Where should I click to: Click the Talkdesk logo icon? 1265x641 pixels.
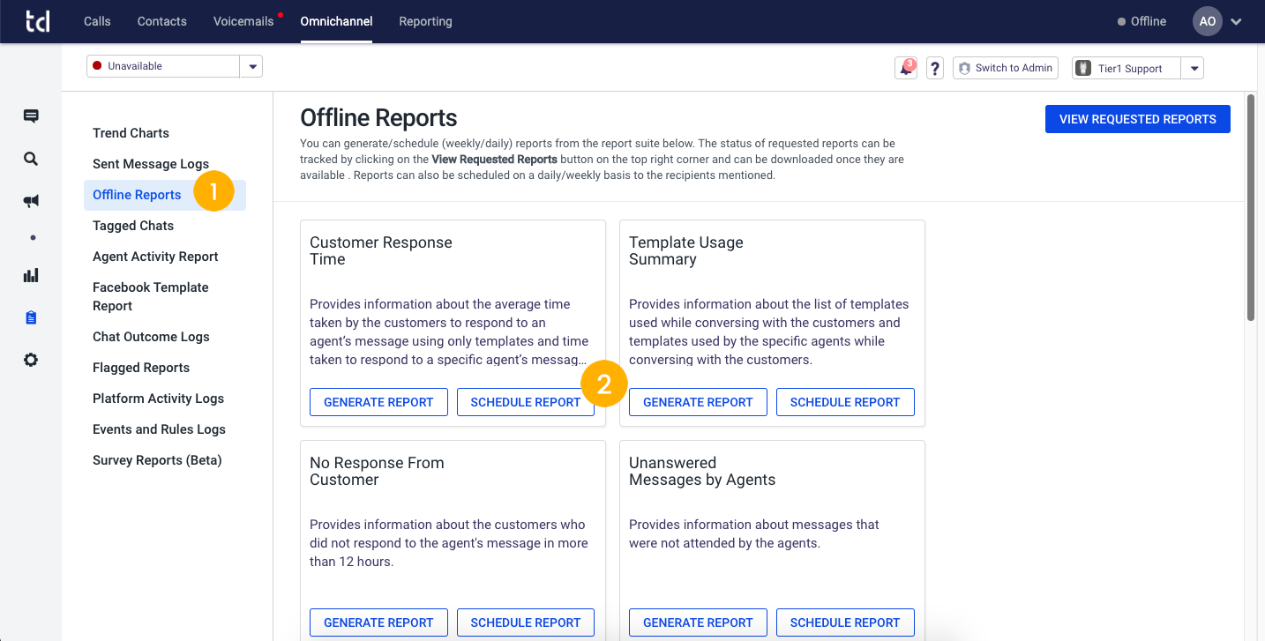(37, 21)
